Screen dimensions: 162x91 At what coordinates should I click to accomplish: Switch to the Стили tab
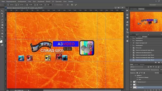pyautogui.click(x=139, y=37)
